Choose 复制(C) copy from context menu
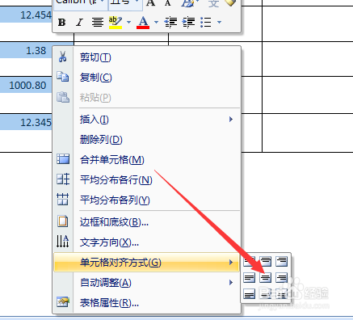This screenshot has height=320, width=353. [x=146, y=78]
